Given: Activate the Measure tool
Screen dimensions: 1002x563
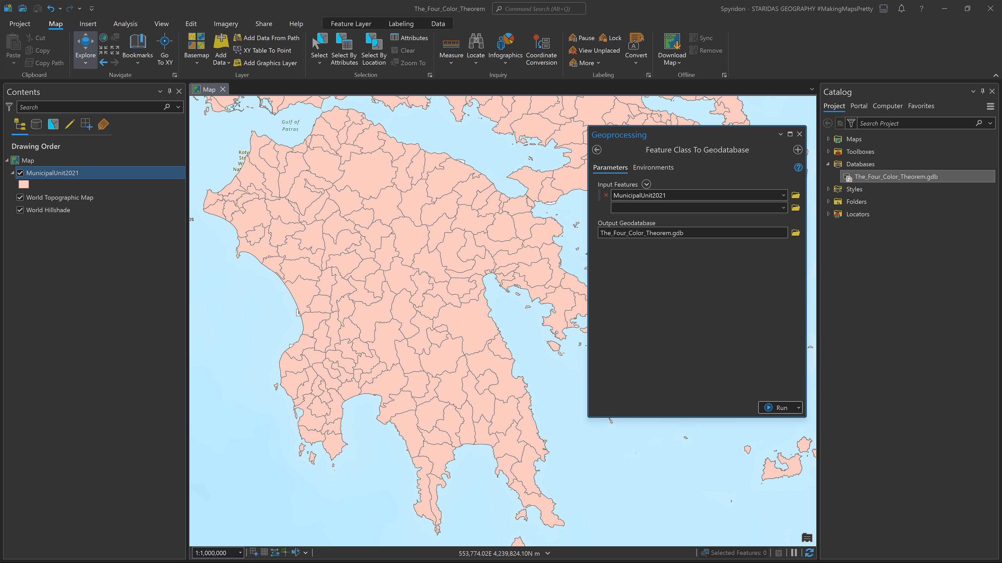Looking at the screenshot, I should point(451,48).
